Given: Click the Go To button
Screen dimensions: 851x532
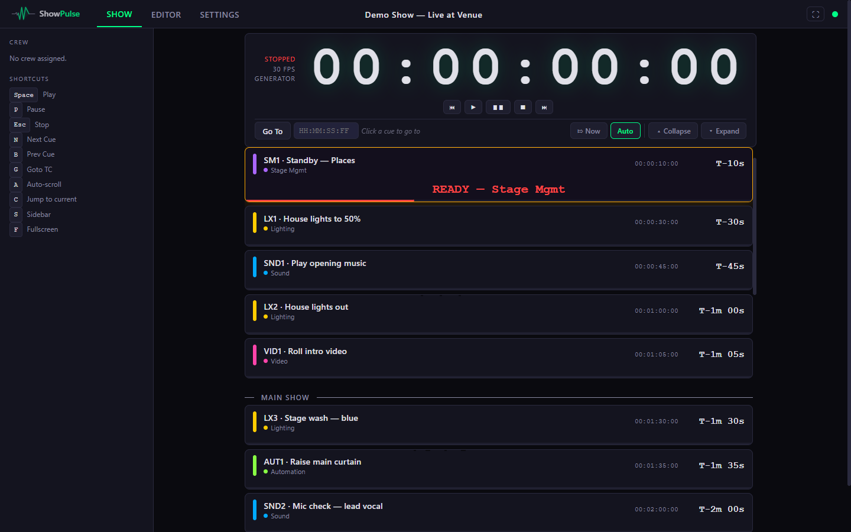Looking at the screenshot, I should (x=272, y=131).
